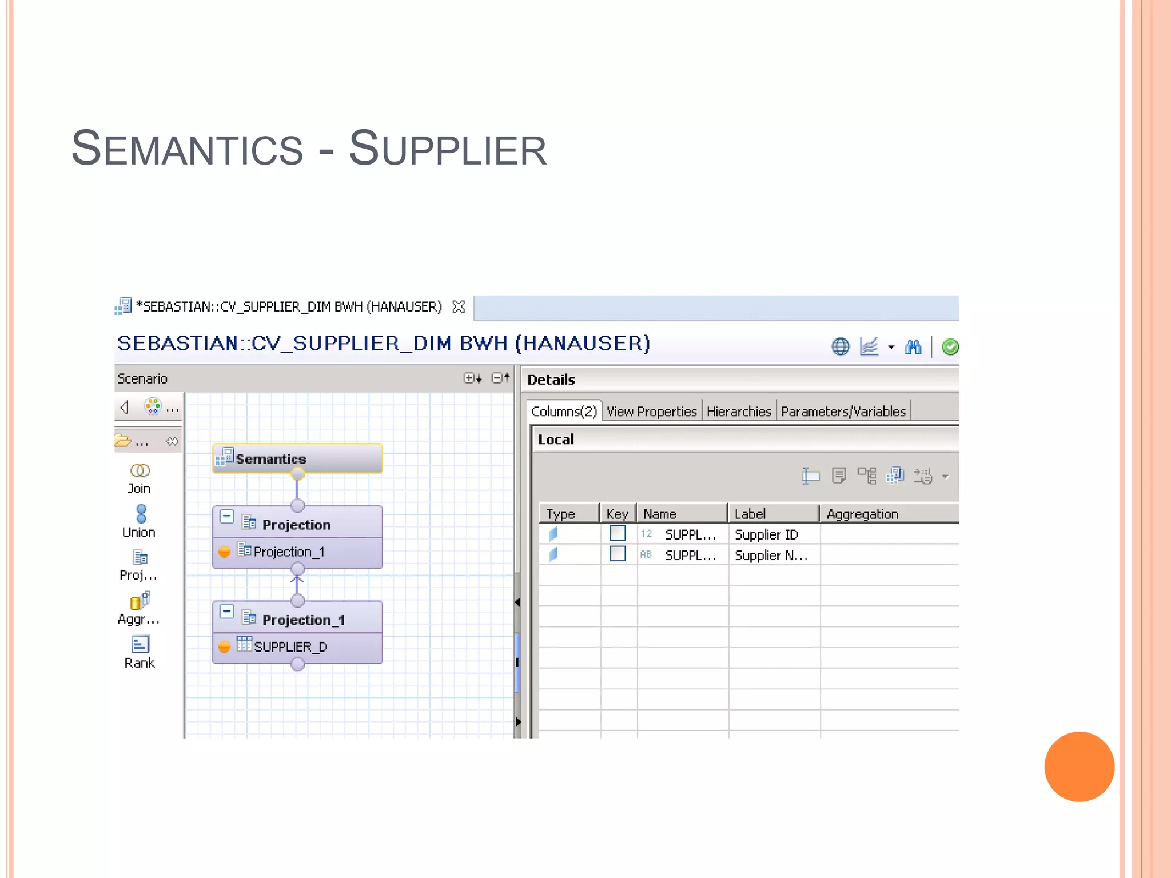The image size is (1171, 878).
Task: Select the Rank node tool
Action: (x=140, y=652)
